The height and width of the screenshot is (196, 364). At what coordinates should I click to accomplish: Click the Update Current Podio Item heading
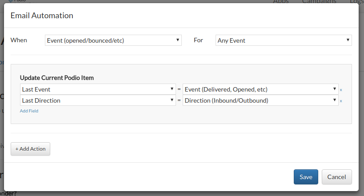point(57,78)
